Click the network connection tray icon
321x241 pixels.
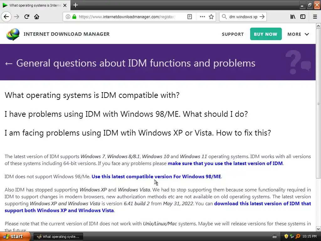(292, 236)
